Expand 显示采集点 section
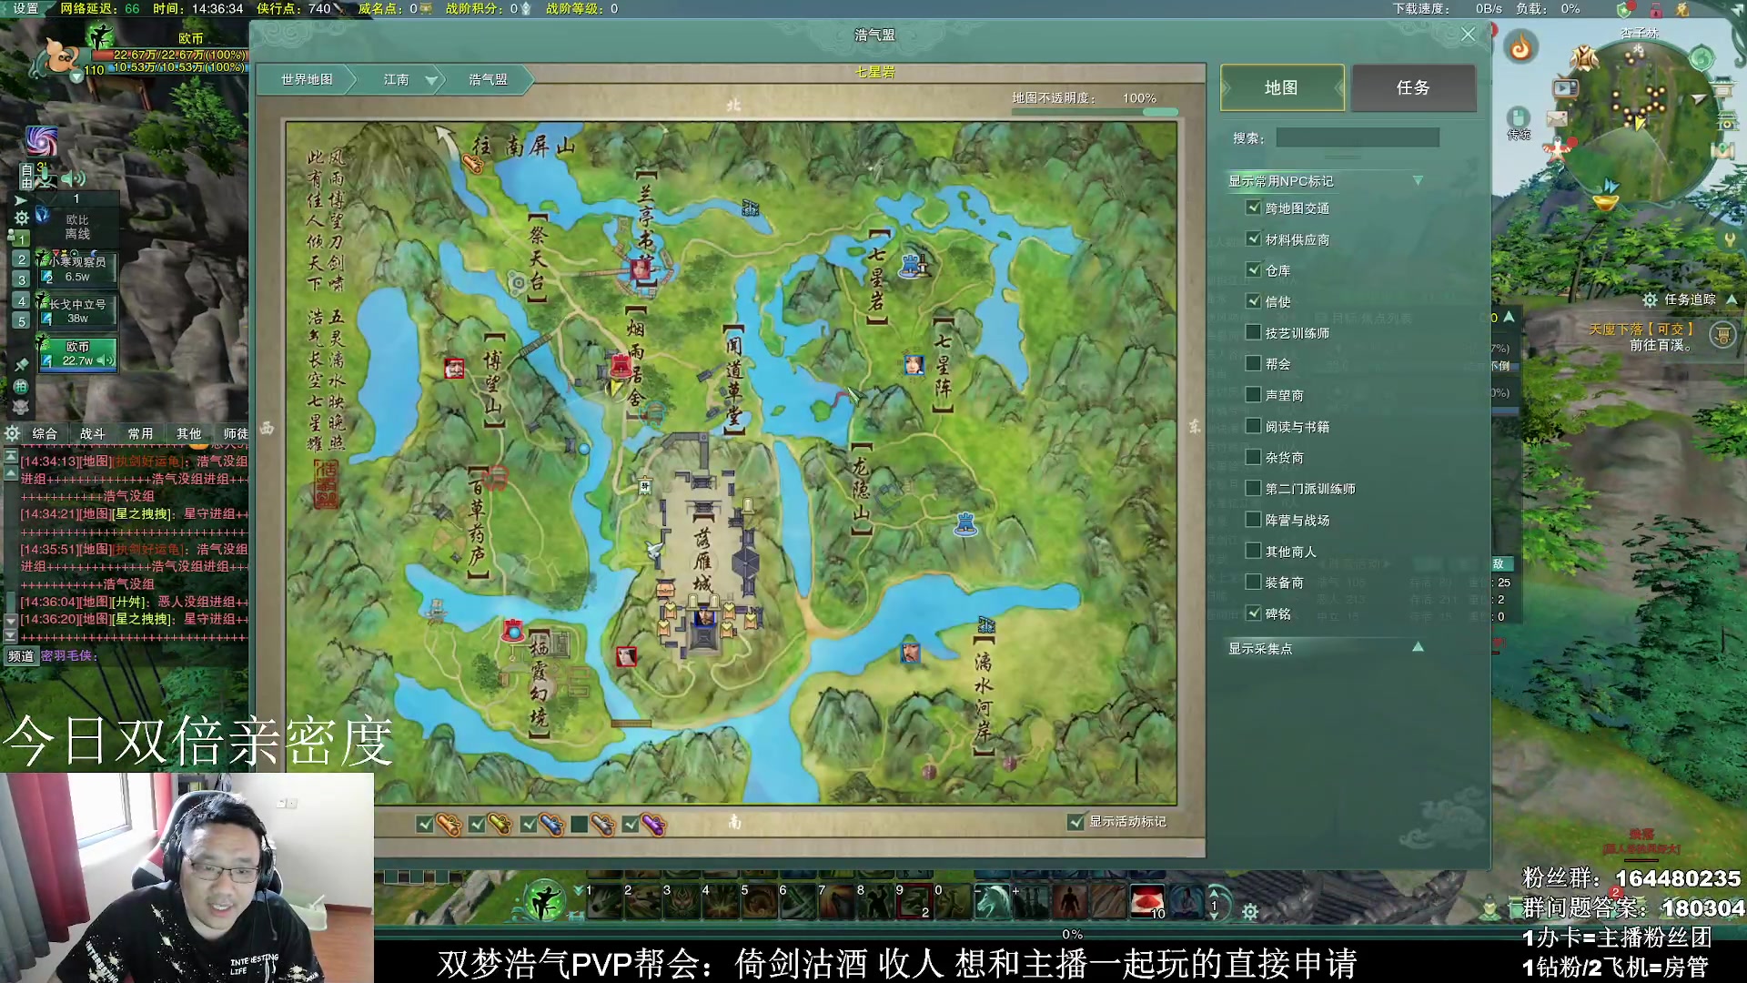The image size is (1747, 983). click(x=1418, y=648)
